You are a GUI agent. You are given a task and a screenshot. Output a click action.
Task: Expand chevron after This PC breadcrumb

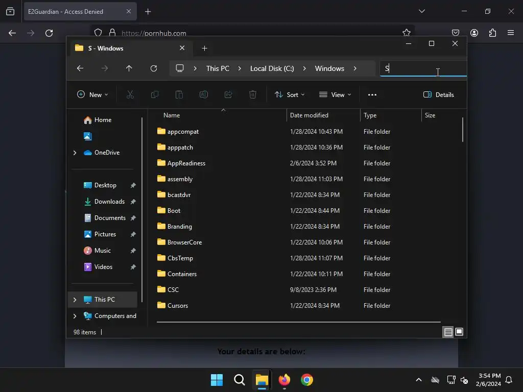[240, 68]
